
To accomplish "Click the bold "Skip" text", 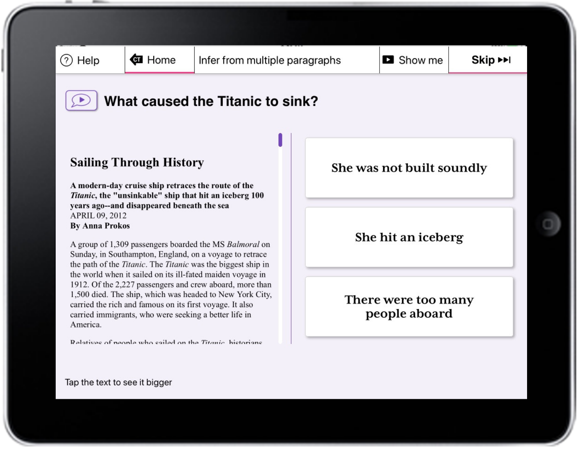I will pyautogui.click(x=483, y=60).
